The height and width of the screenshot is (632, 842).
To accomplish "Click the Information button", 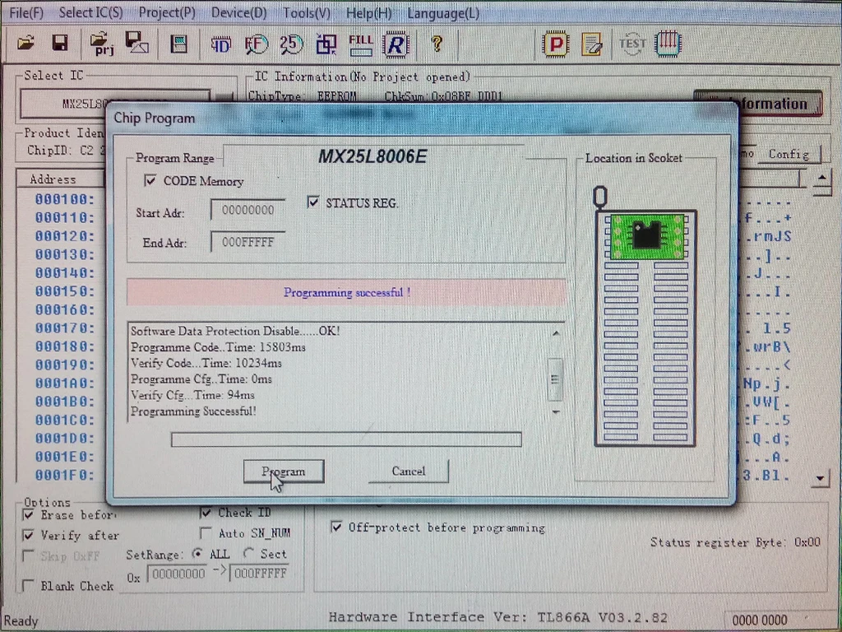I will (758, 103).
